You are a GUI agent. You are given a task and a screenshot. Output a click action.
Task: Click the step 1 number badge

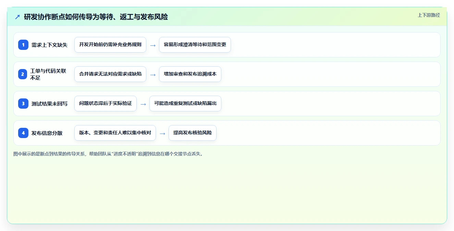[23, 45]
